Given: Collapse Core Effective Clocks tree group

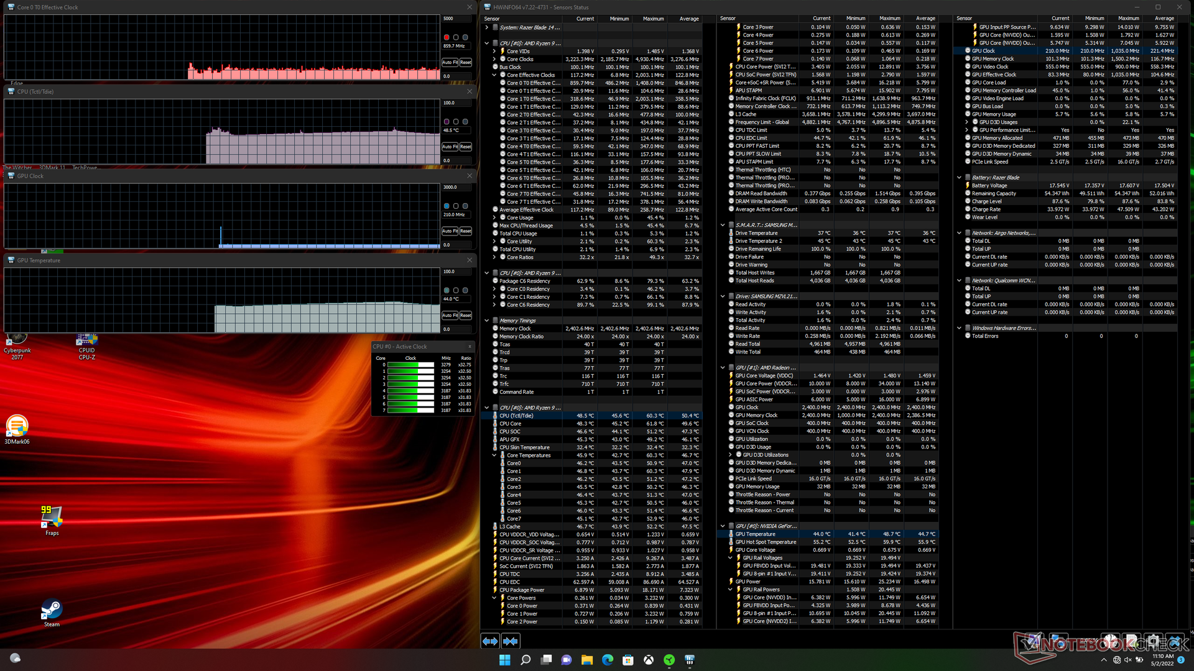Looking at the screenshot, I should [494, 75].
